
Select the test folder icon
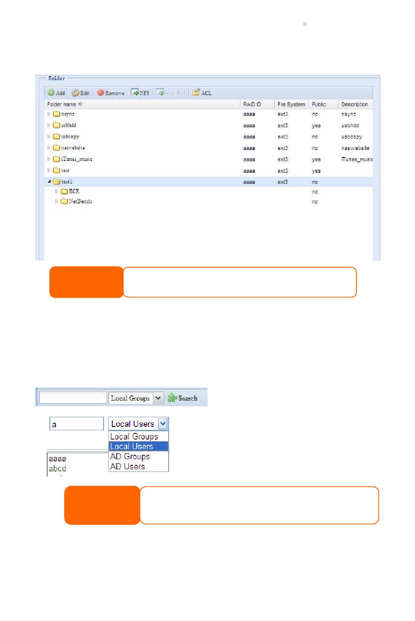[x=56, y=170]
